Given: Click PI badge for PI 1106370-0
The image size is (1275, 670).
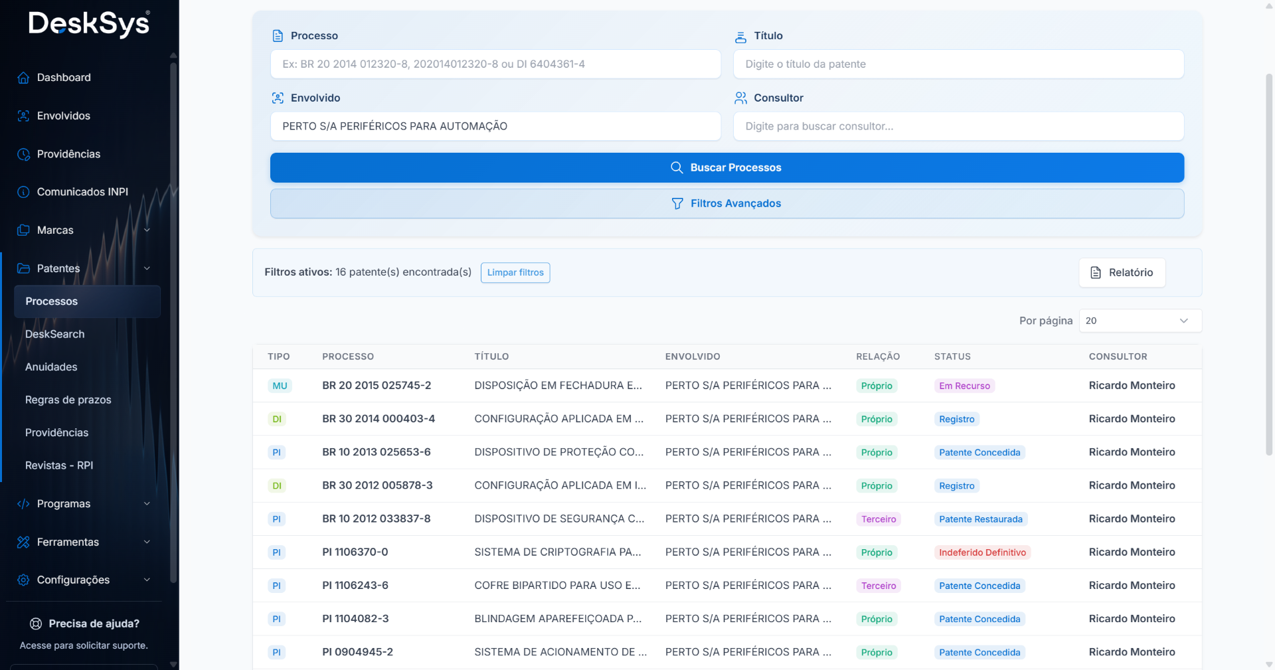Looking at the screenshot, I should pyautogui.click(x=277, y=552).
